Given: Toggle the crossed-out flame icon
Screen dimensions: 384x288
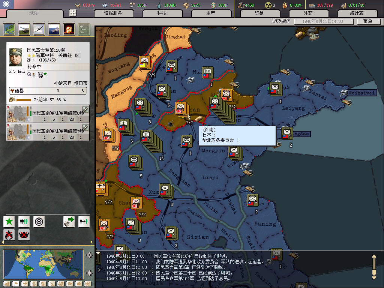Looking at the screenshot, I should (9, 235).
